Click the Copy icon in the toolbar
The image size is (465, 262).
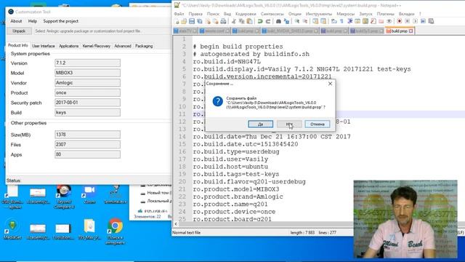[242, 21]
